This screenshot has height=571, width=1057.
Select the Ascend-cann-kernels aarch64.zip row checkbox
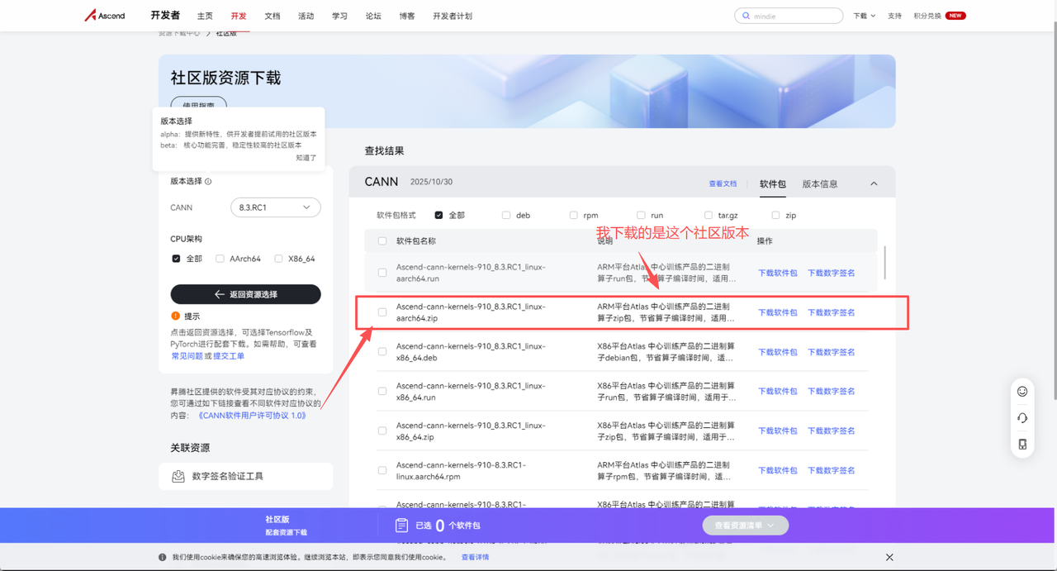tap(382, 312)
